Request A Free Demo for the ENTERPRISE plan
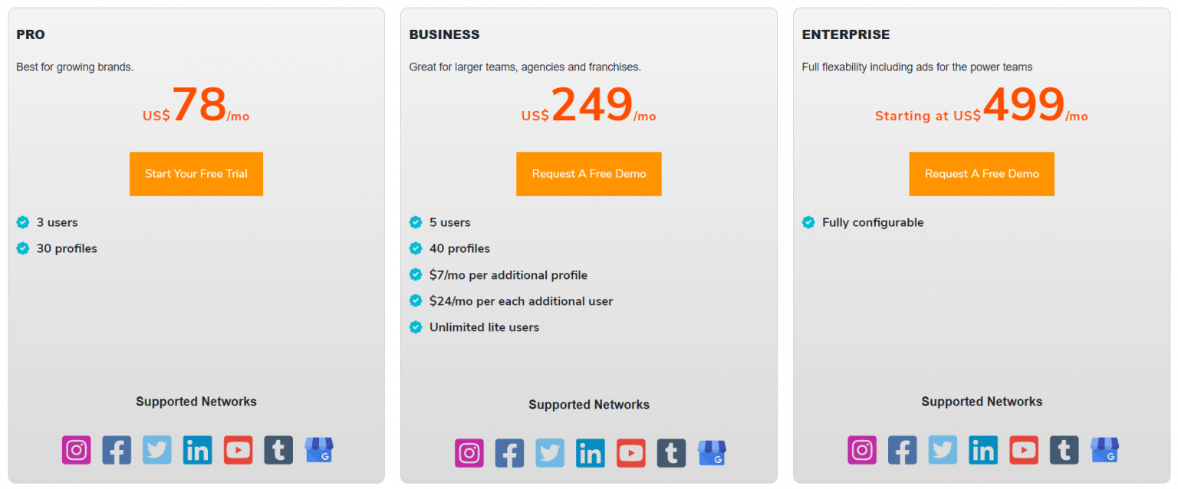The height and width of the screenshot is (489, 1178). tap(982, 174)
